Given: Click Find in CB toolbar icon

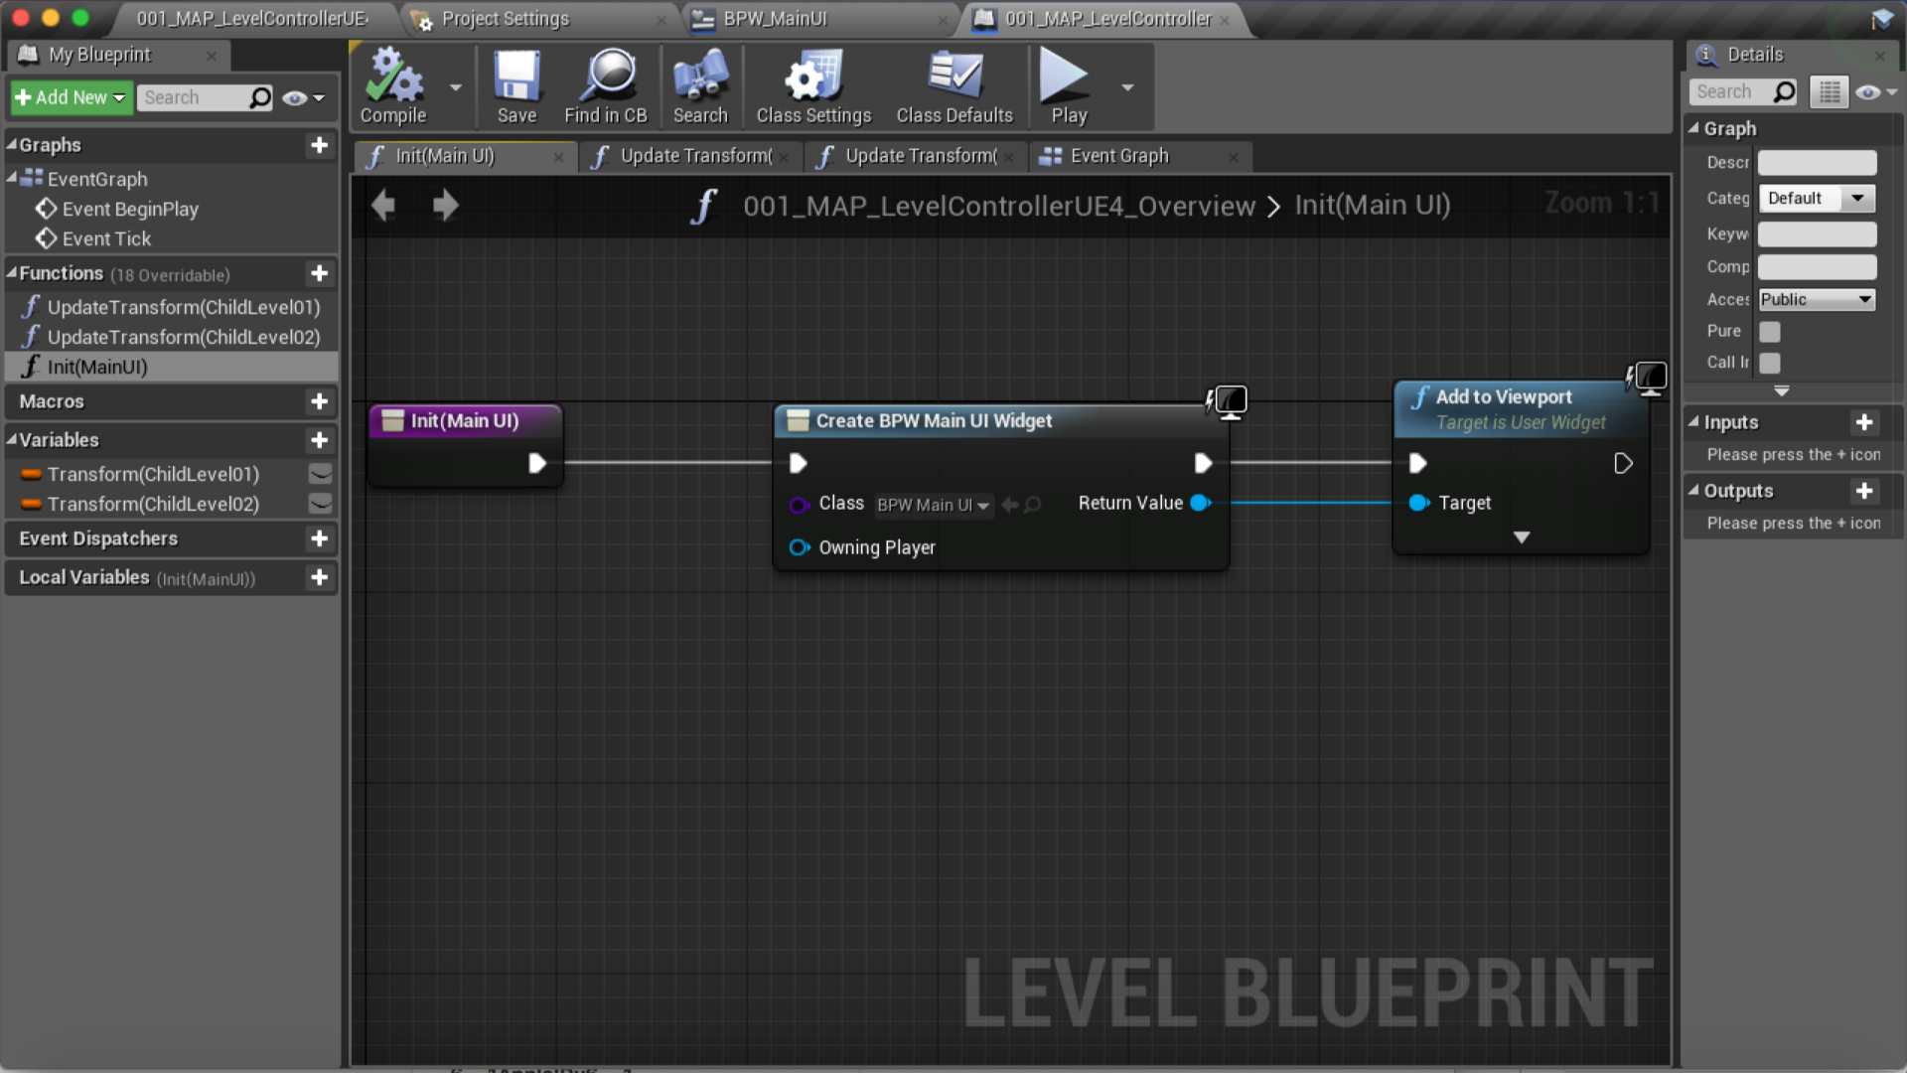Looking at the screenshot, I should (605, 86).
